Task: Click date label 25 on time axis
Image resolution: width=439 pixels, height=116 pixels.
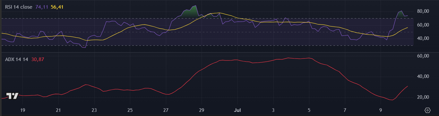Action: [130, 110]
